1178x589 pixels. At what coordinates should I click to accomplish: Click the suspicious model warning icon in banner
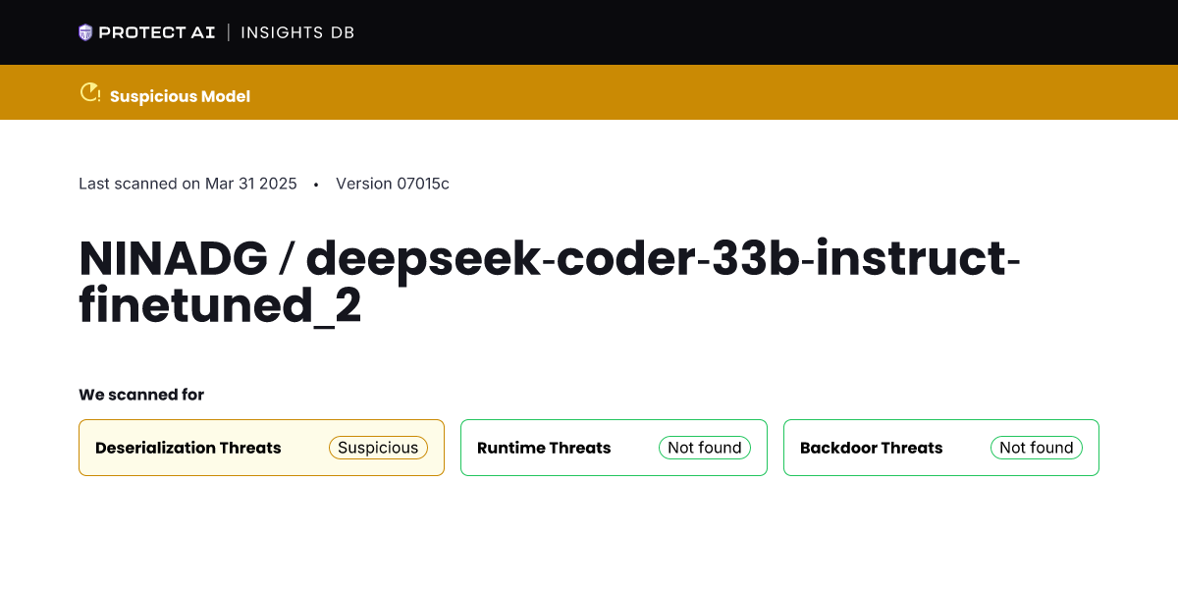[89, 92]
